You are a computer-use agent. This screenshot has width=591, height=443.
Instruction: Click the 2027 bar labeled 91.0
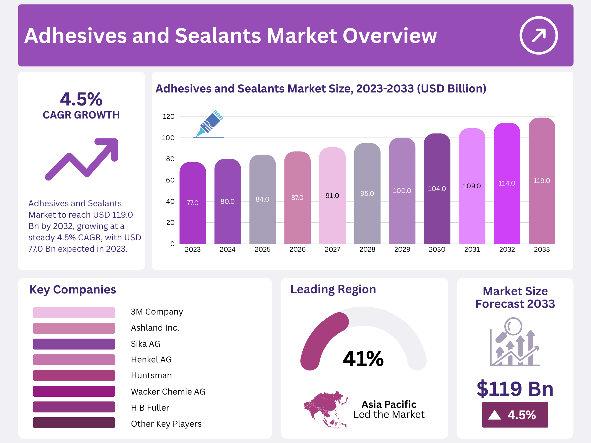(332, 196)
